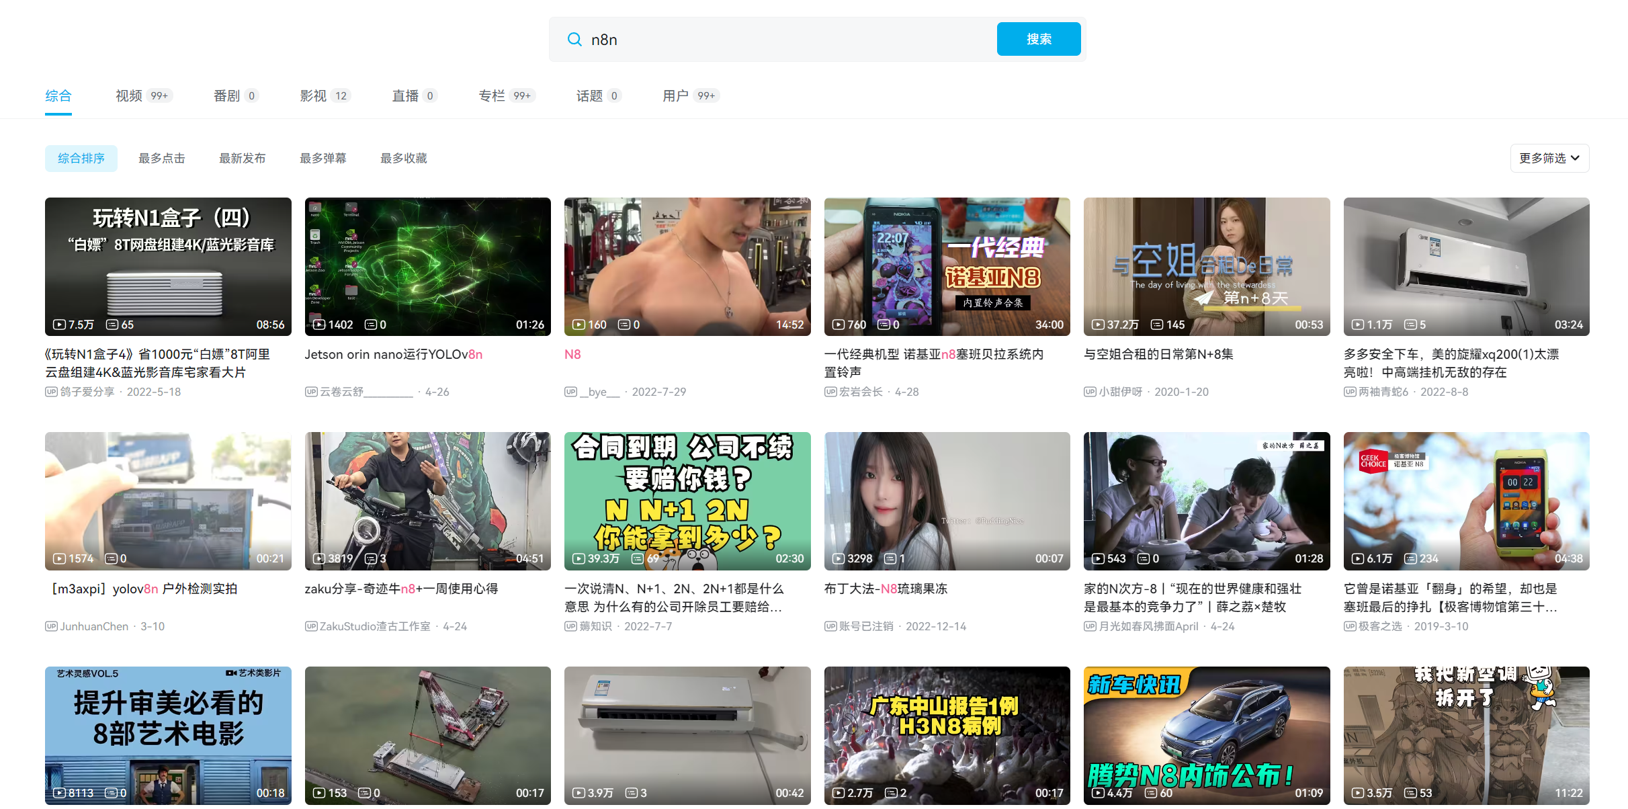Open the 与空姐合租的日常第N+8集 video link

(x=1158, y=354)
